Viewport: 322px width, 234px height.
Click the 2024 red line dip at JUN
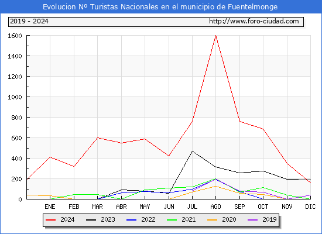pos(169,156)
